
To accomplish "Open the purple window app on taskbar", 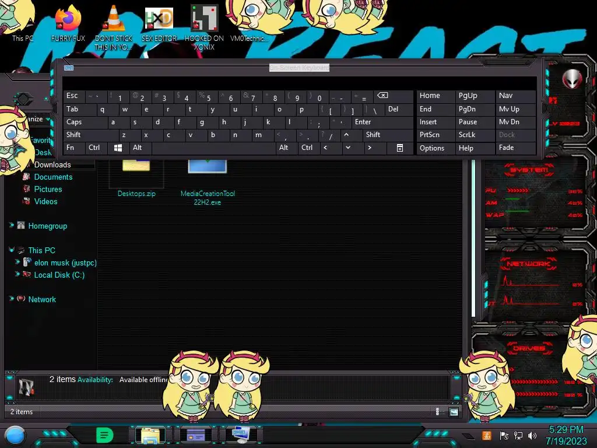I will [196, 435].
